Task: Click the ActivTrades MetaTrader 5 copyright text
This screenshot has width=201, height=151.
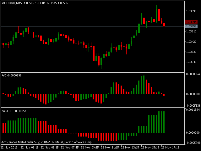Action: click(x=47, y=142)
